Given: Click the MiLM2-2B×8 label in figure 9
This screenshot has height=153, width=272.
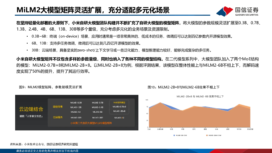Looking at the screenshot, I should (120, 111).
